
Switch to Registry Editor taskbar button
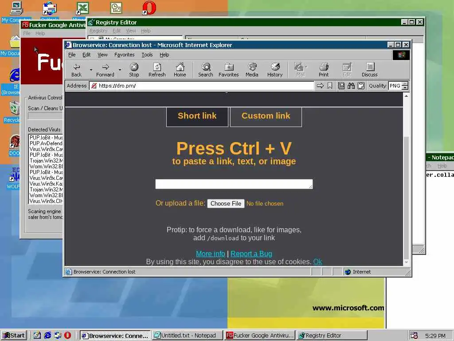332,335
